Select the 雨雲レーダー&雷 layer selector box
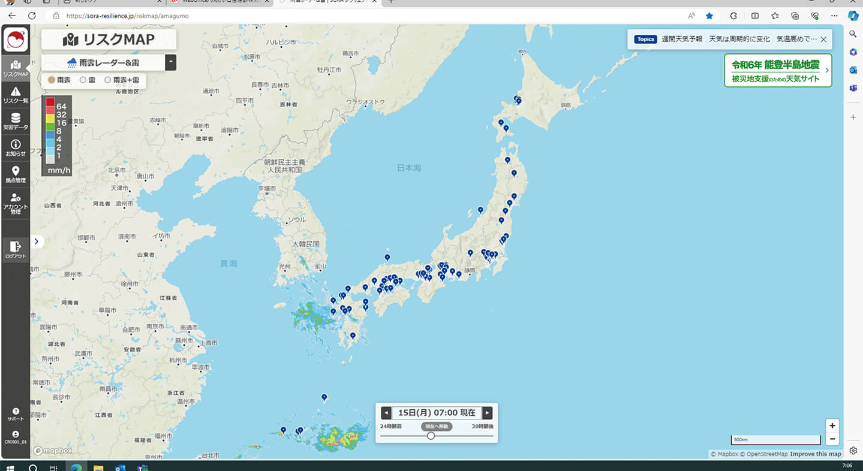Screen dimensions: 863x471 point(103,62)
